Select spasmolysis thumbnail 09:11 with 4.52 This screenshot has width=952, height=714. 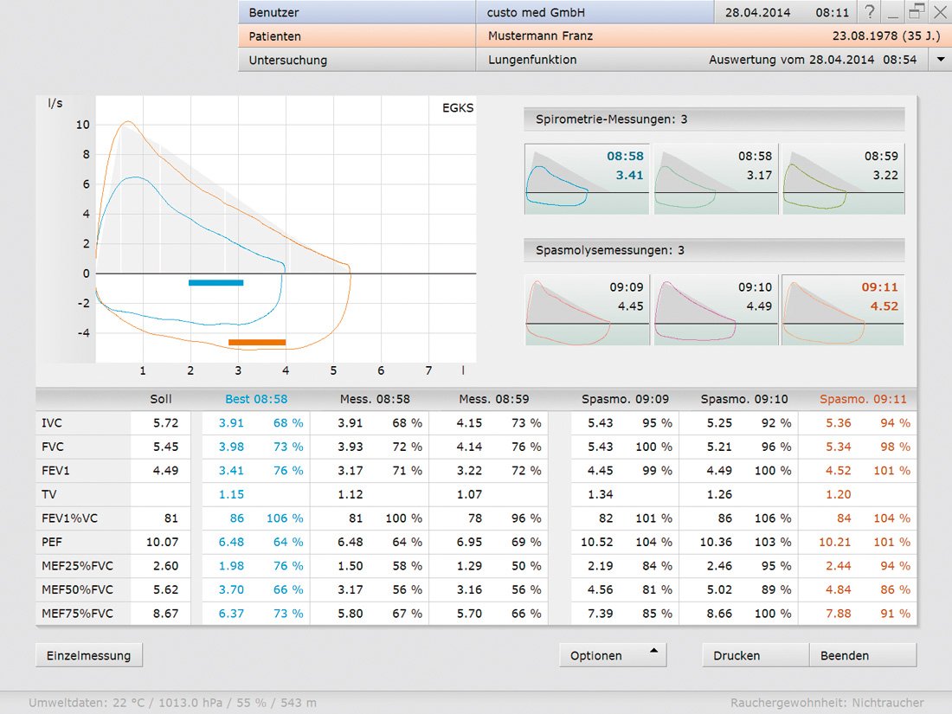click(x=843, y=311)
